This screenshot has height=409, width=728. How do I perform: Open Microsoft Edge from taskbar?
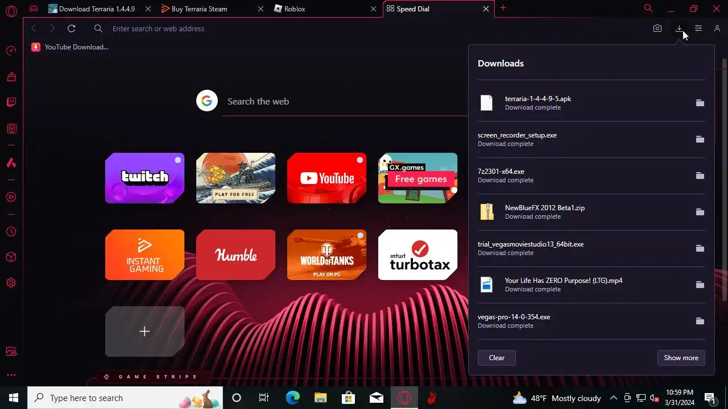[292, 398]
